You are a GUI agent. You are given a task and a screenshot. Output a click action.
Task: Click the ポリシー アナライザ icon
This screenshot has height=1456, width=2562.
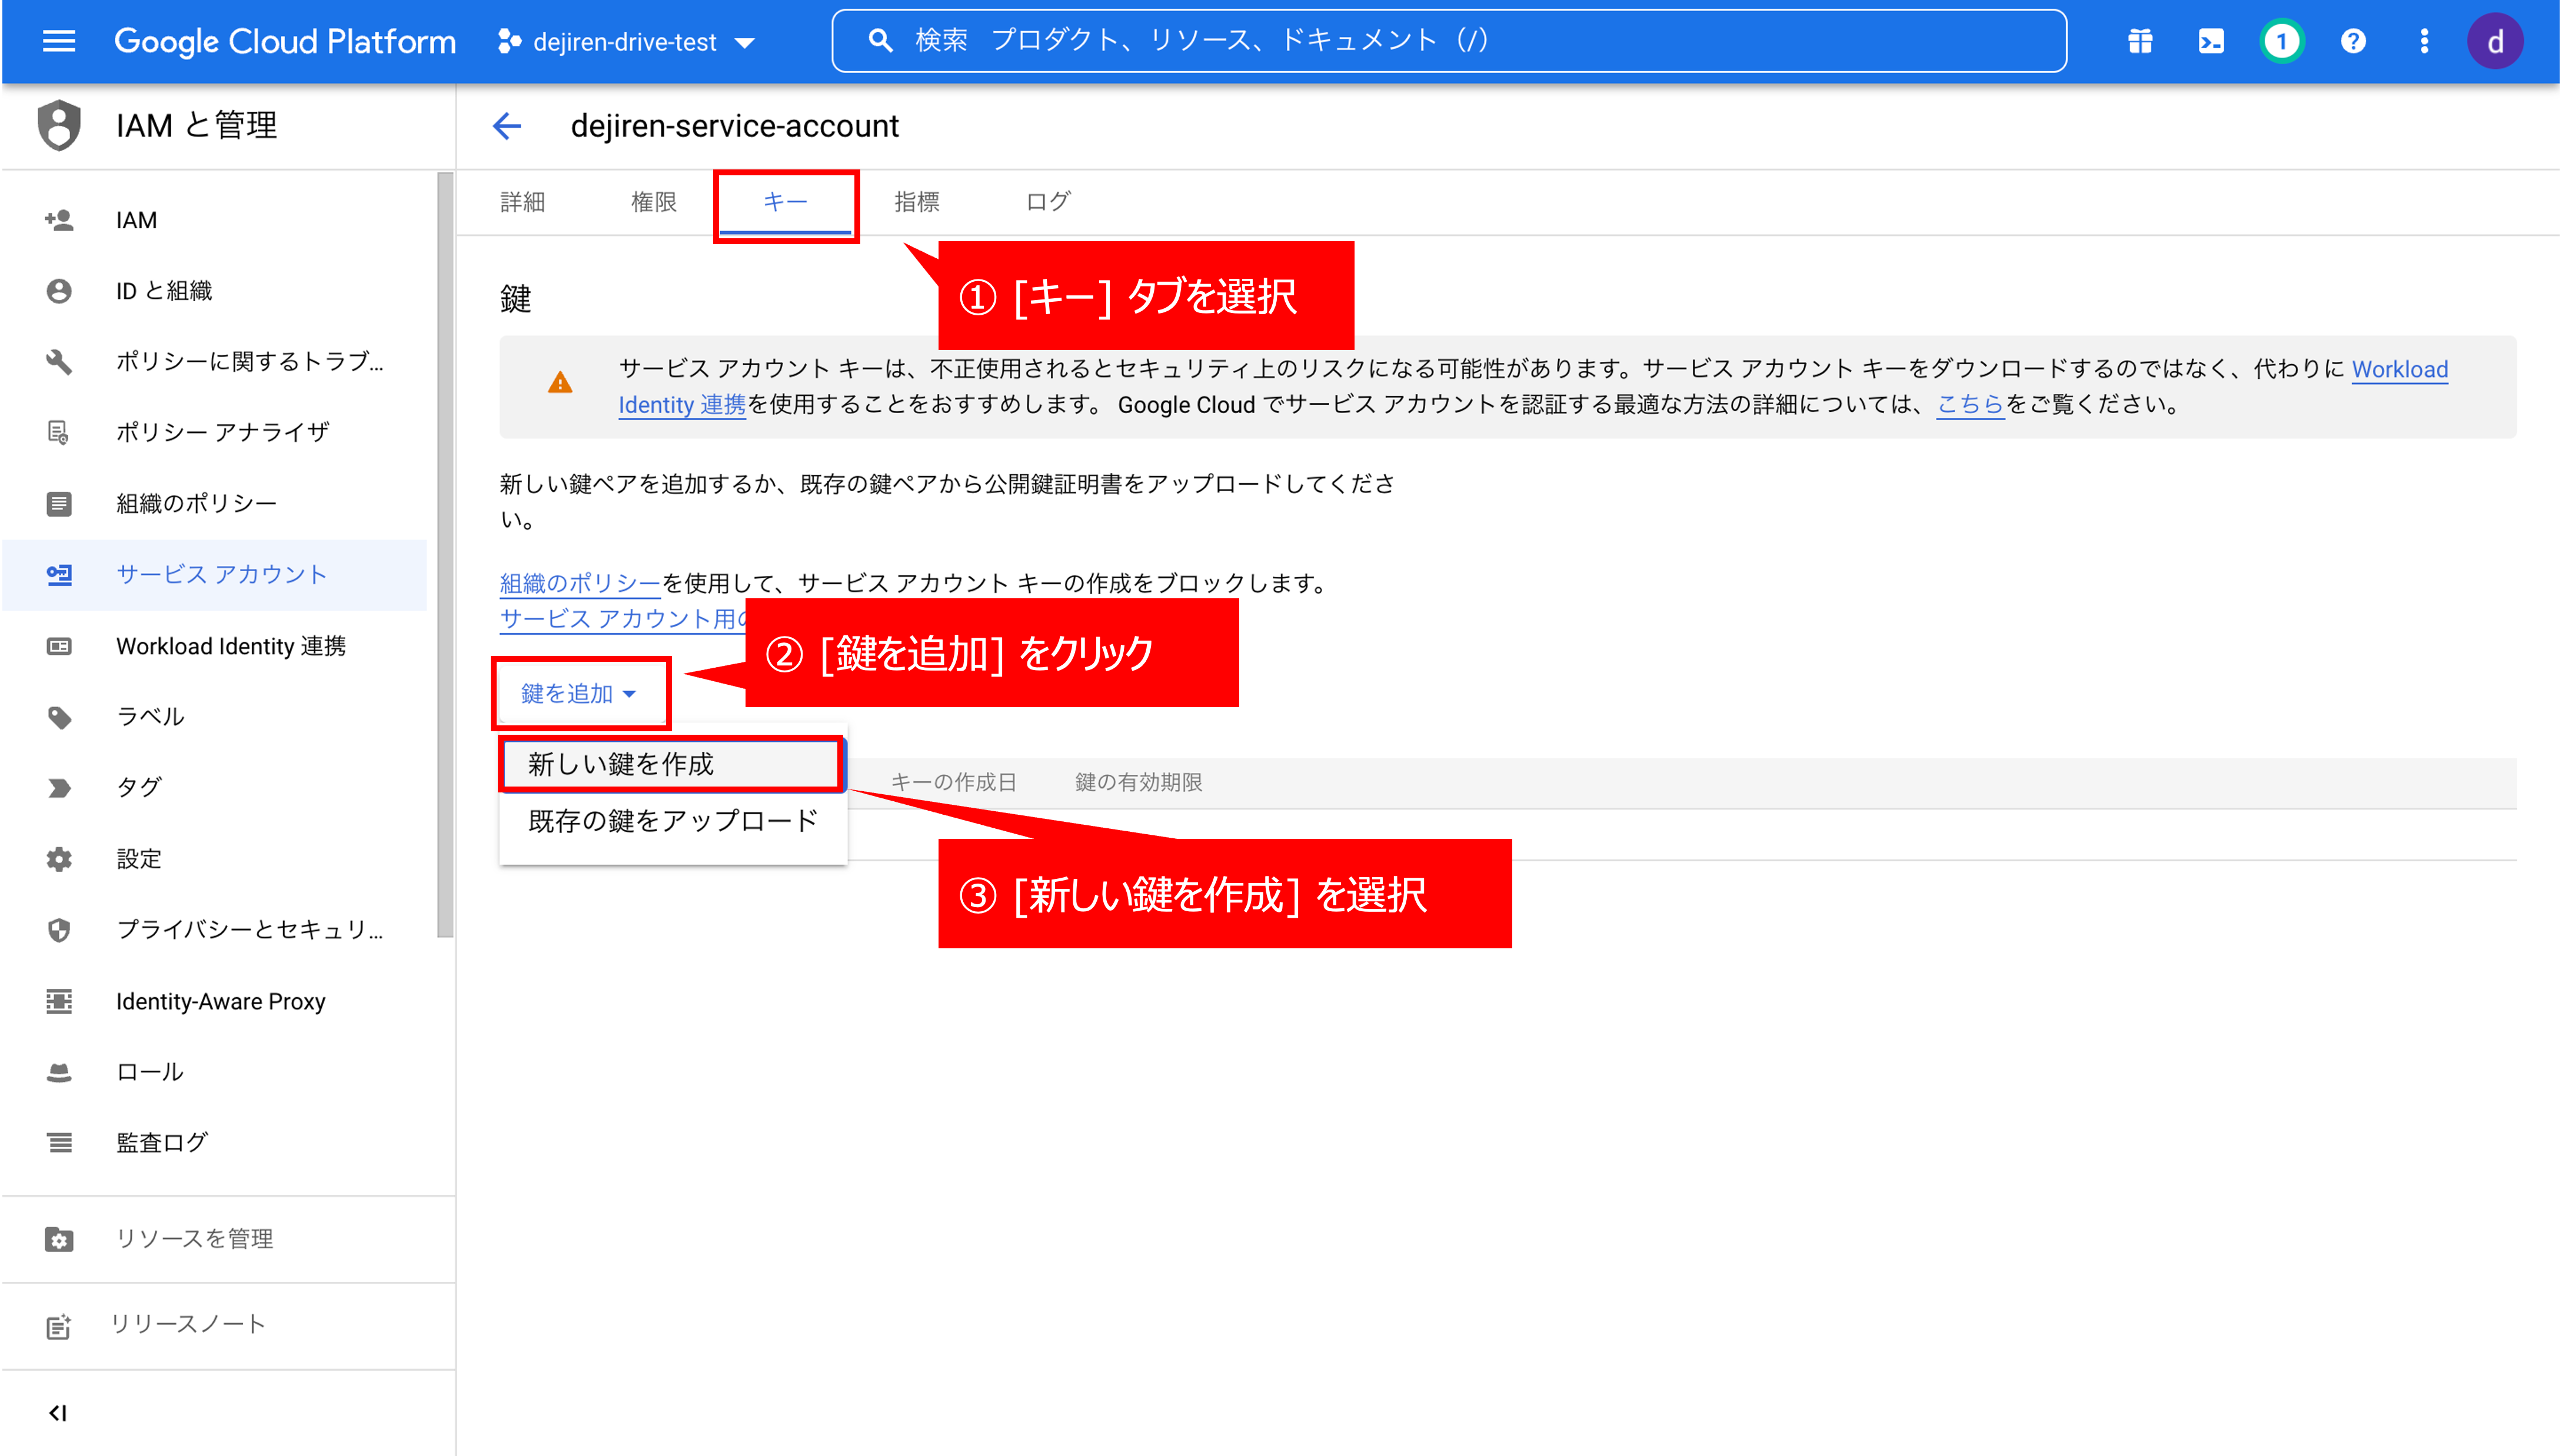[59, 433]
